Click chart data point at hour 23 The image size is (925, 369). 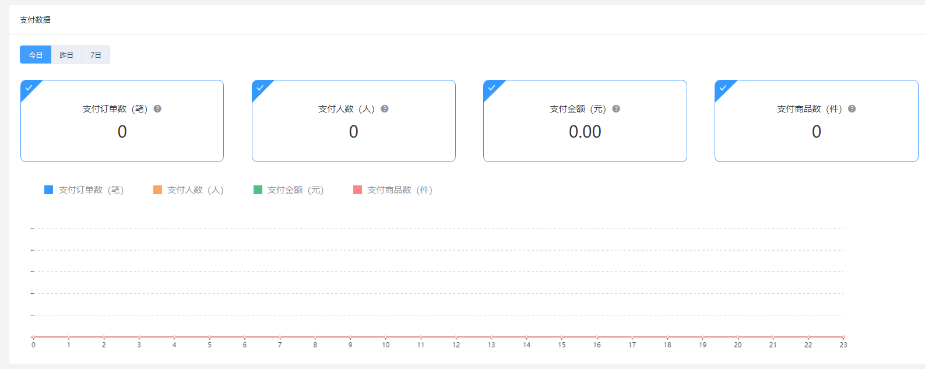[843, 337]
